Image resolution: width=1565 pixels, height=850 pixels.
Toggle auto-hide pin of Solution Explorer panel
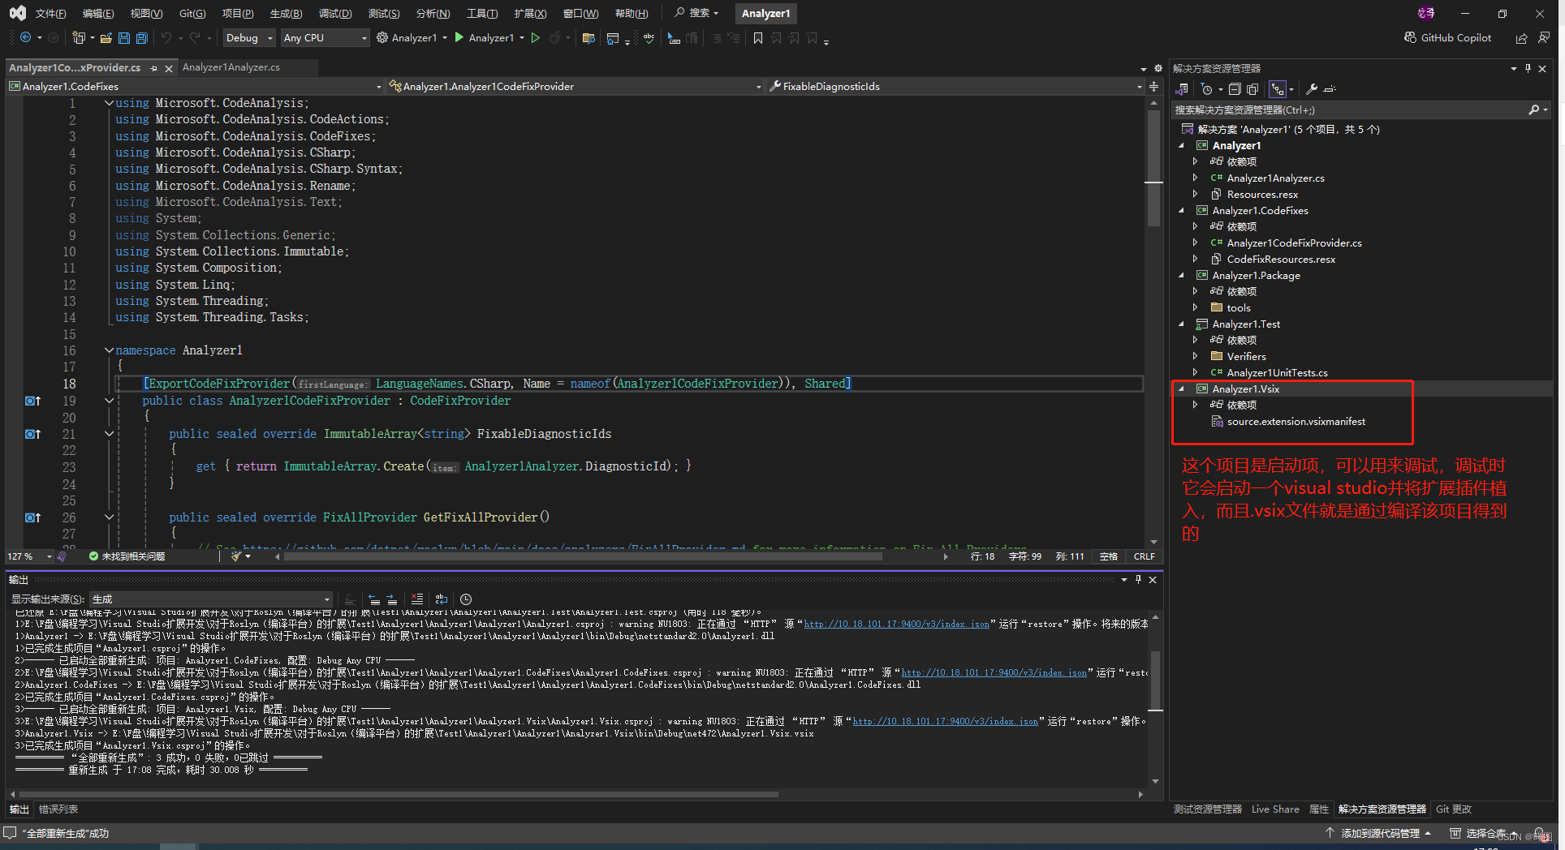click(x=1528, y=68)
